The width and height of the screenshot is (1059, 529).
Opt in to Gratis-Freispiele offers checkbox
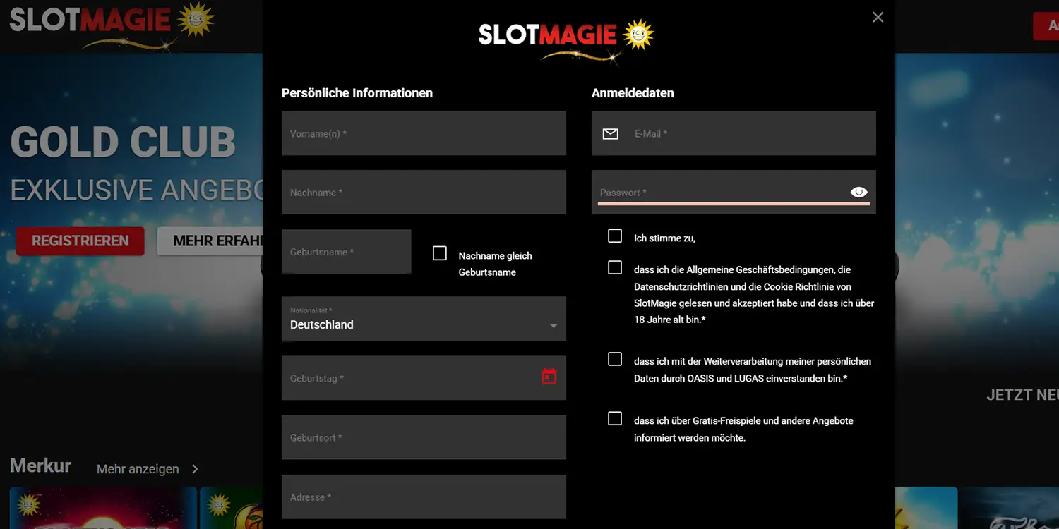[x=615, y=418]
